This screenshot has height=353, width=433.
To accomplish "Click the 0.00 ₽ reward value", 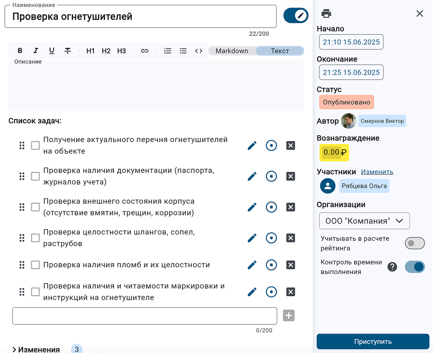I will coord(334,152).
